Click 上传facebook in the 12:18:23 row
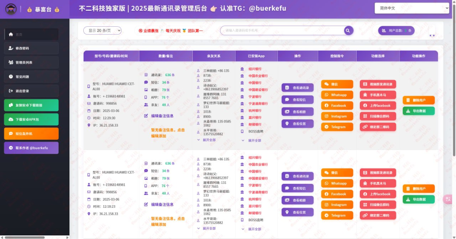The height and width of the screenshot is (239, 456). (x=378, y=194)
